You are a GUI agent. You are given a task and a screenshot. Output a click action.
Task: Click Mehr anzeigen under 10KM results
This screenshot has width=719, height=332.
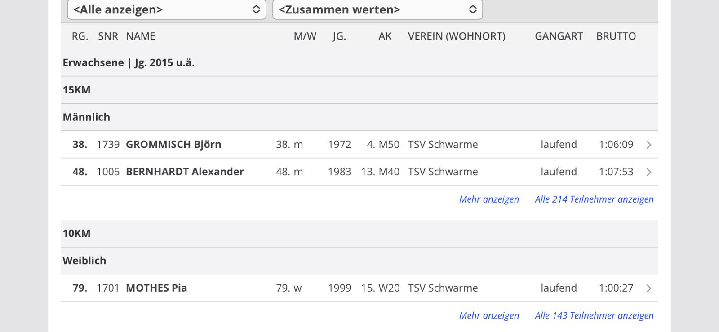pyautogui.click(x=489, y=316)
